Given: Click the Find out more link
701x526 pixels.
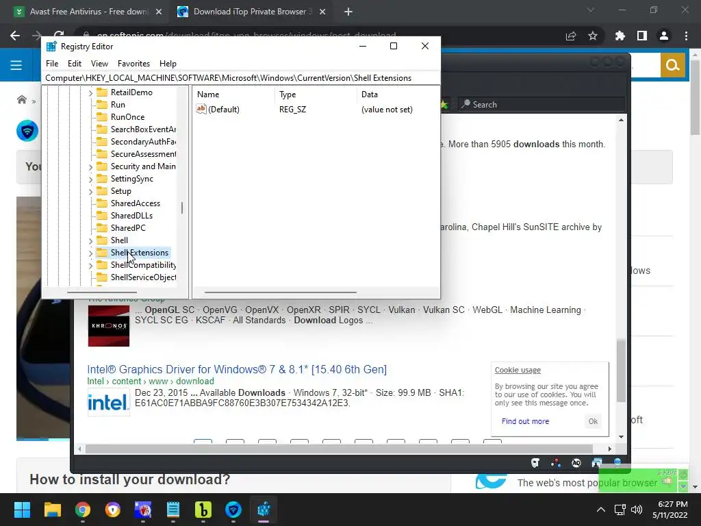Looking at the screenshot, I should 525,421.
